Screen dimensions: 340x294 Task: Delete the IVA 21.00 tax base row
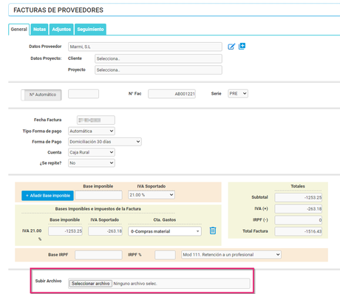coord(213,230)
